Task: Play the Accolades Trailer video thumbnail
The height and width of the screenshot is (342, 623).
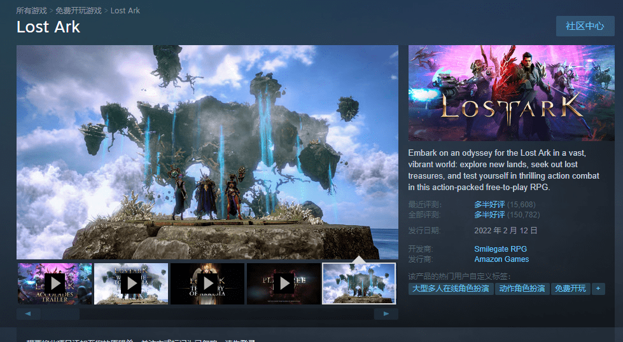Action: pyautogui.click(x=55, y=284)
